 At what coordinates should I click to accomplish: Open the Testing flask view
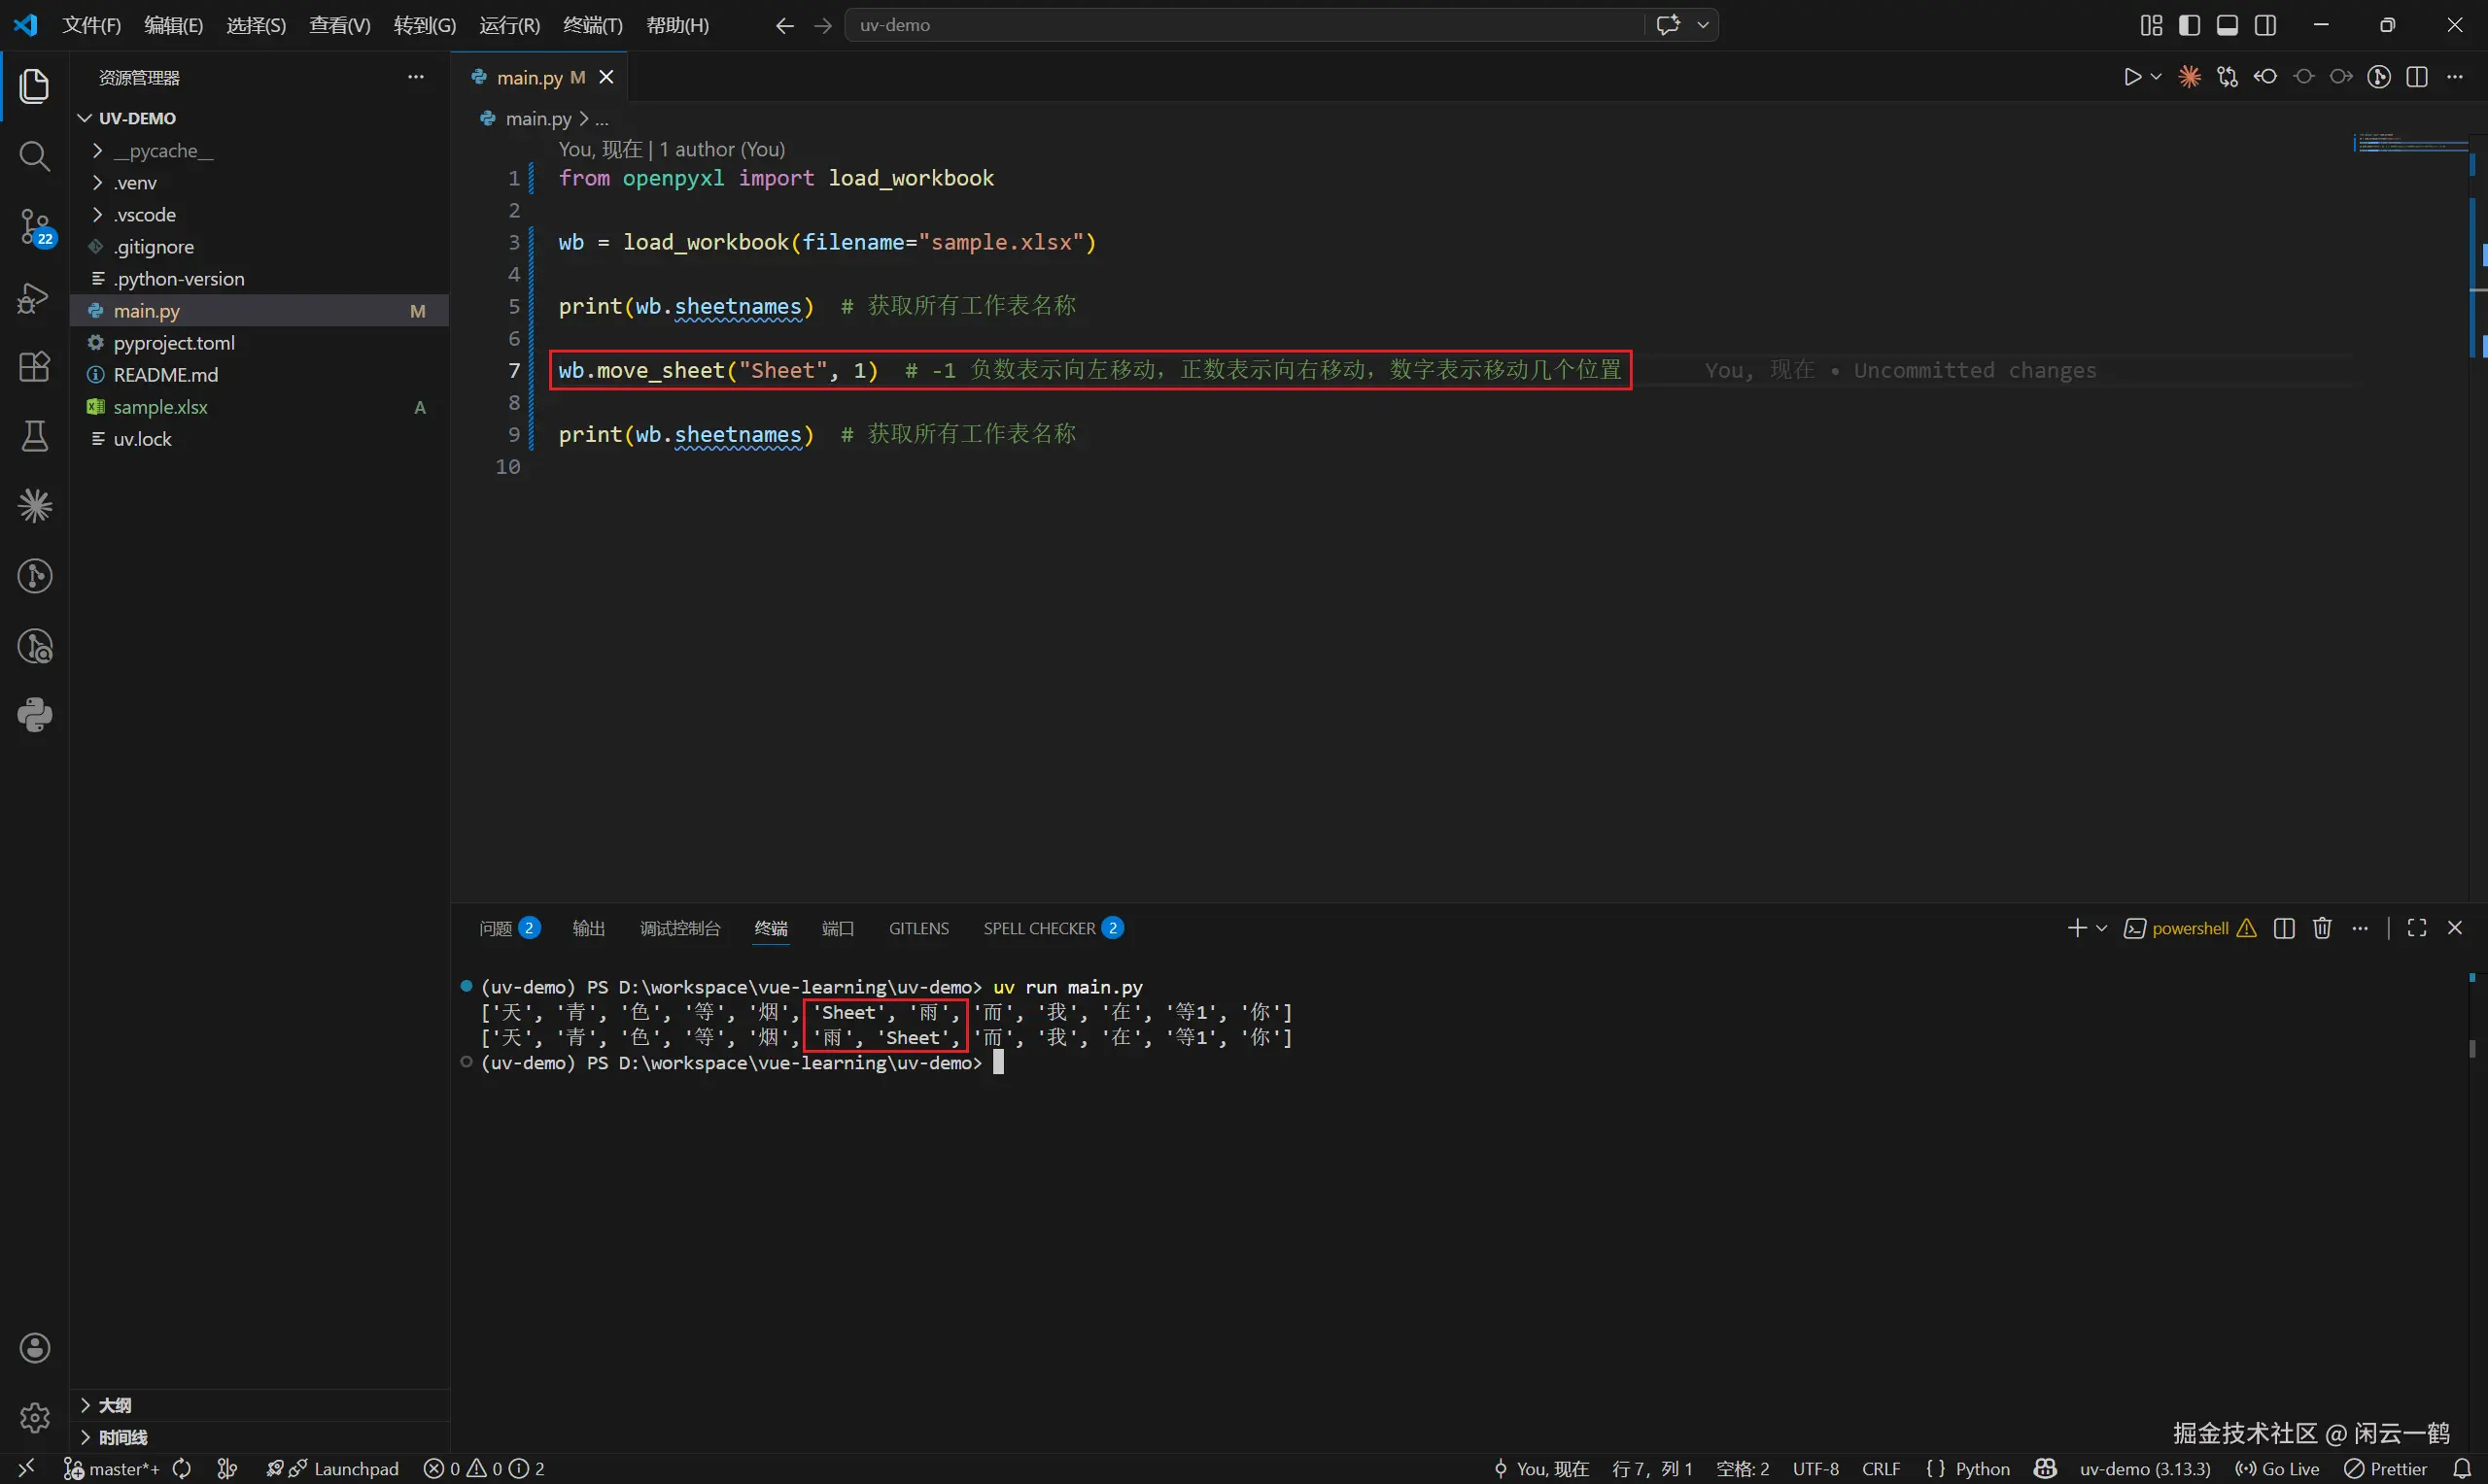34,436
